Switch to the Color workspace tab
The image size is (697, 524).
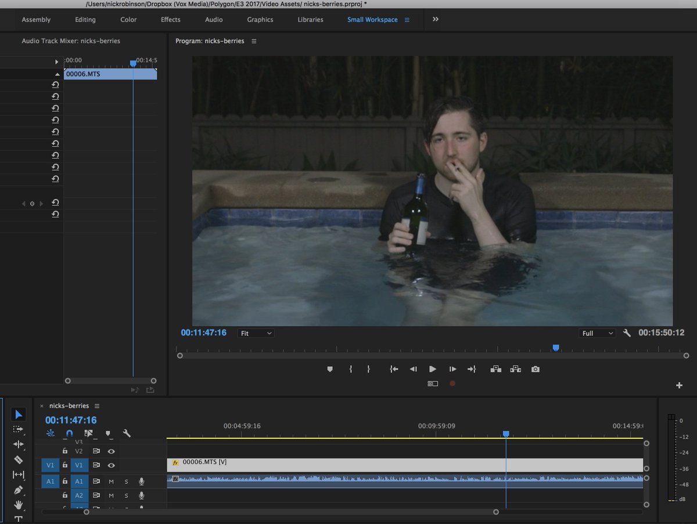tap(128, 20)
